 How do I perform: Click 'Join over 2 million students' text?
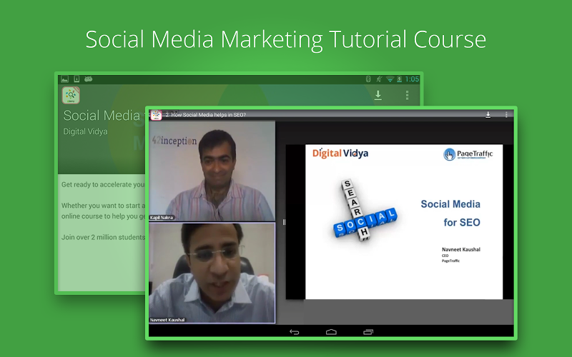pos(103,237)
